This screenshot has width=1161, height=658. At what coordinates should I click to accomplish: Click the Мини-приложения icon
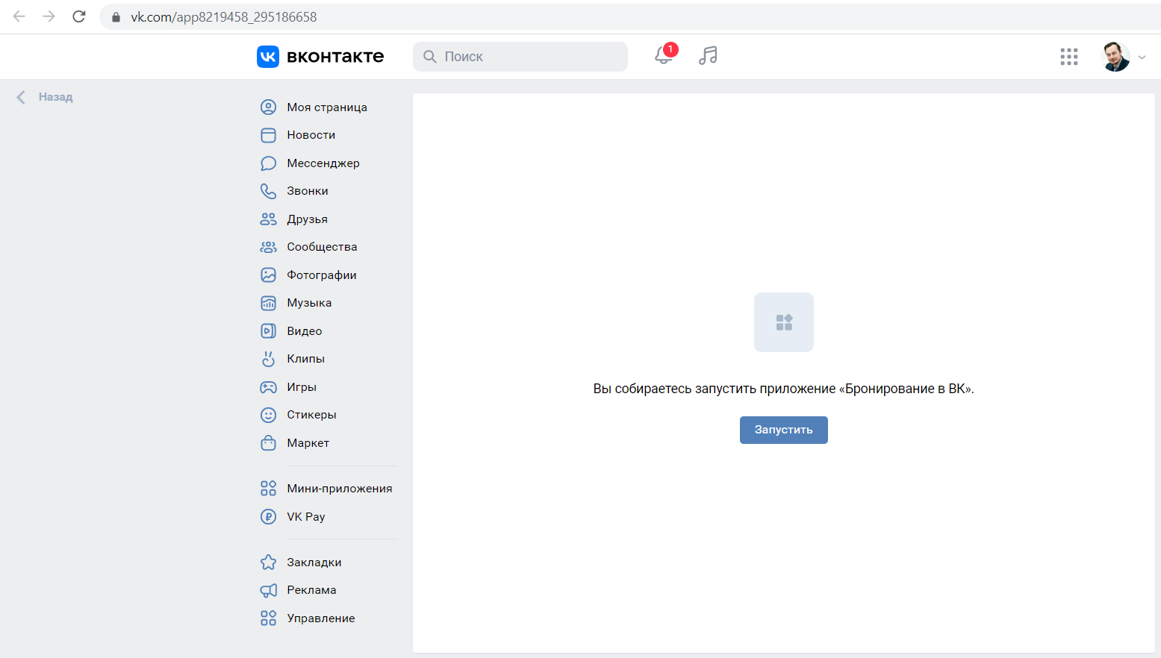point(268,489)
